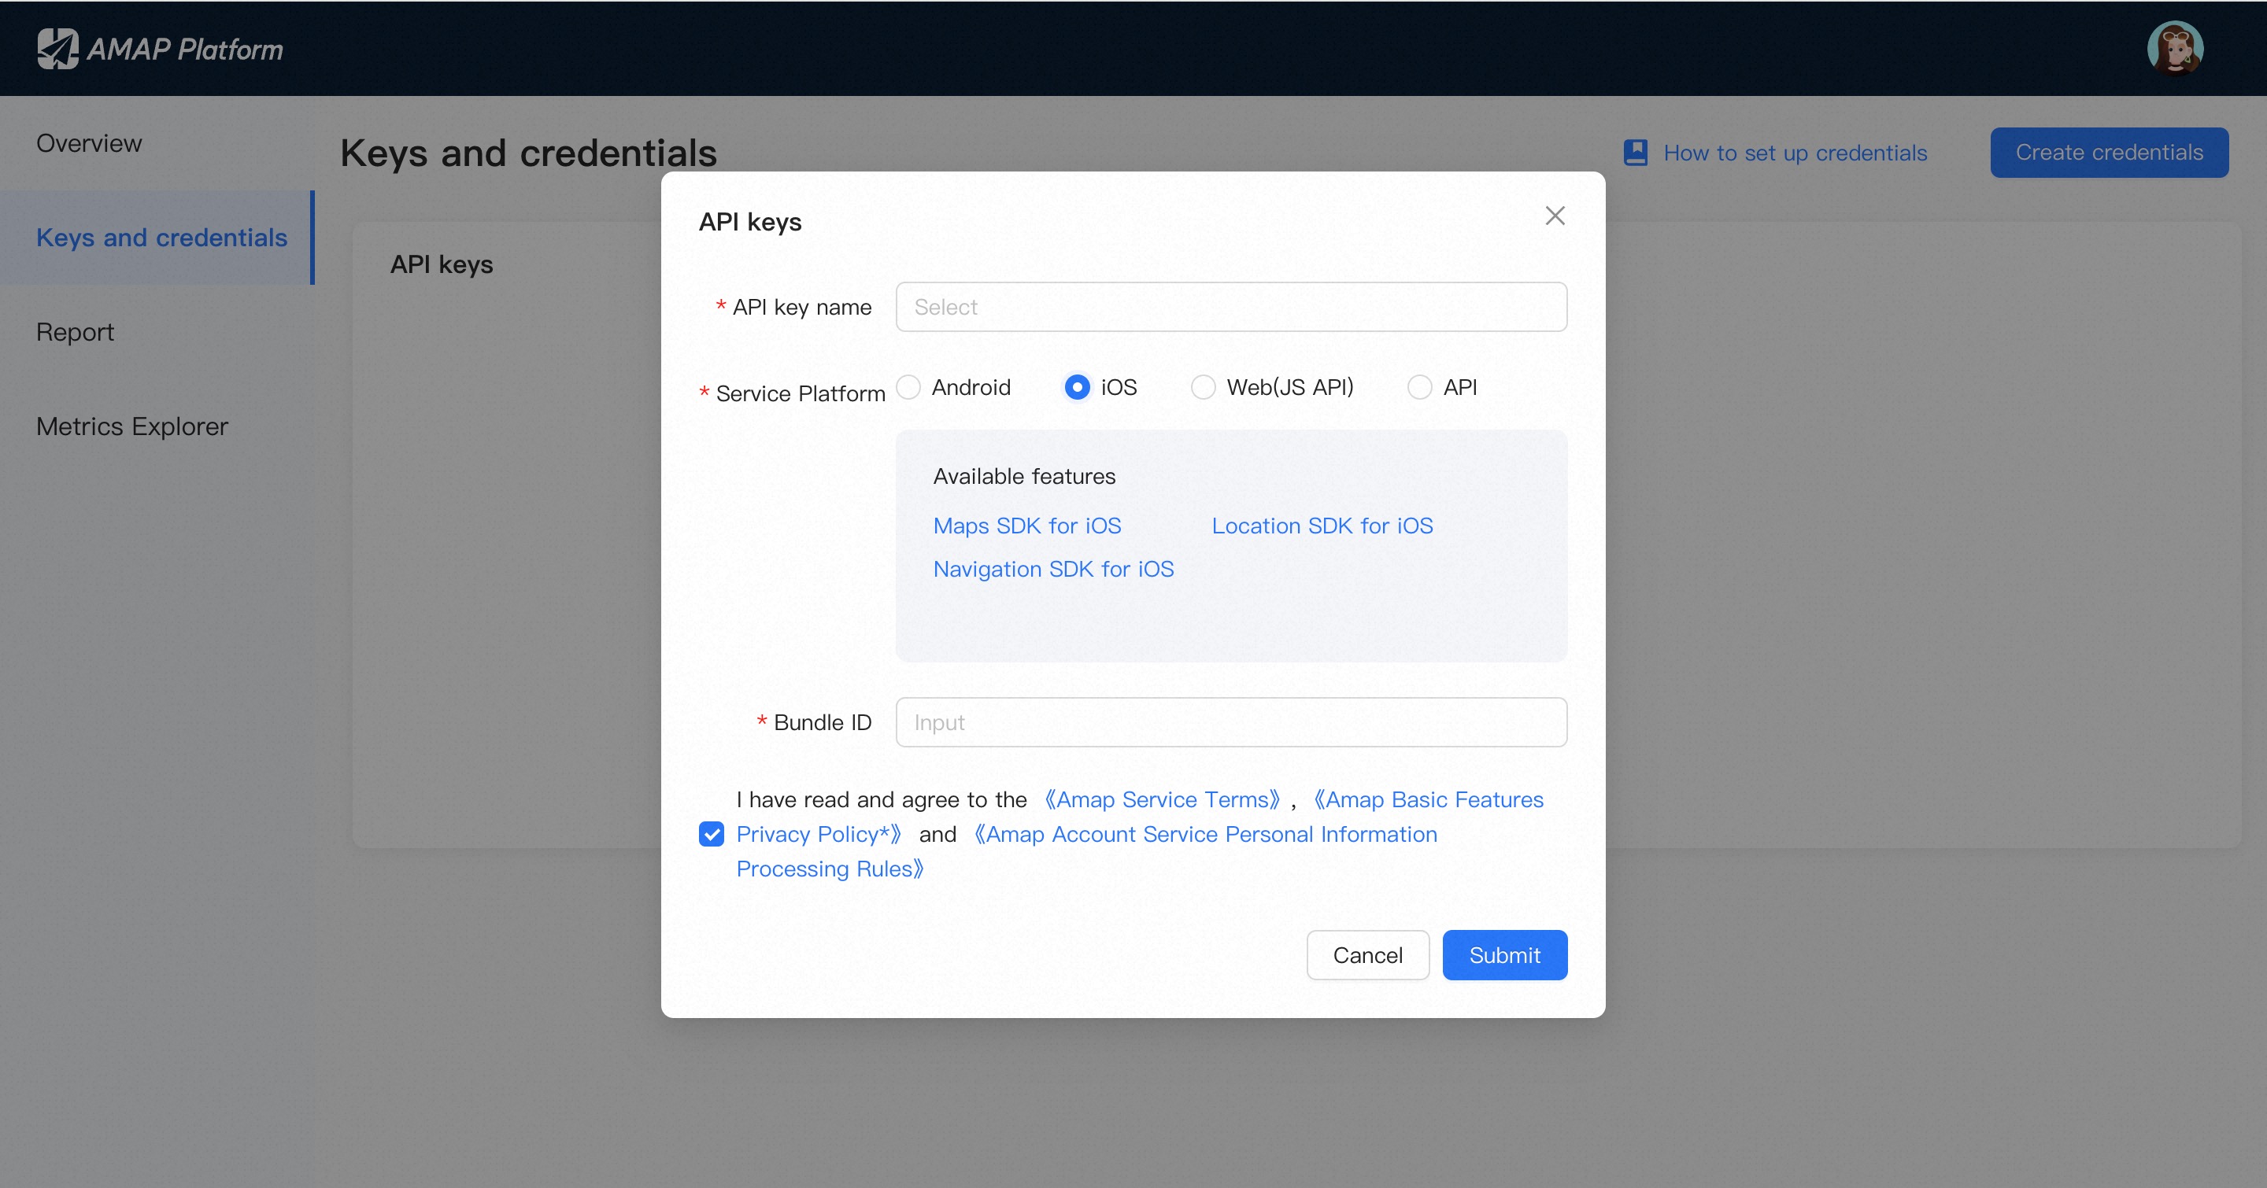
Task: Open the API key name select field
Action: point(1231,307)
